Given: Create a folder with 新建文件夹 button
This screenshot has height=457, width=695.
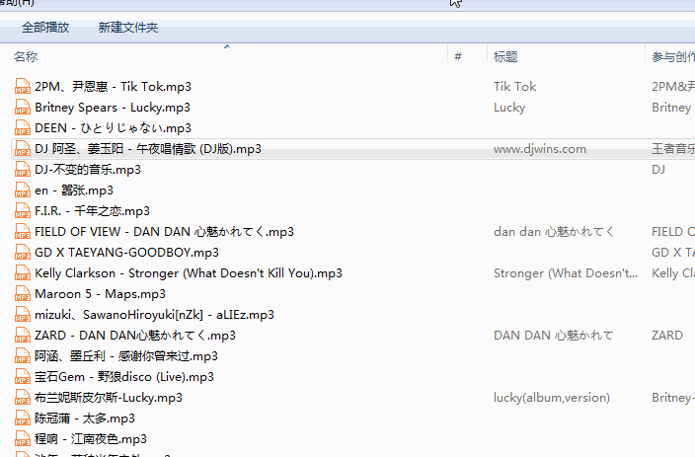Looking at the screenshot, I should pos(128,28).
